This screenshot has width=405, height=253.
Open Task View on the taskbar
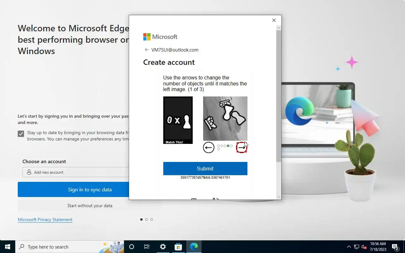(x=147, y=247)
